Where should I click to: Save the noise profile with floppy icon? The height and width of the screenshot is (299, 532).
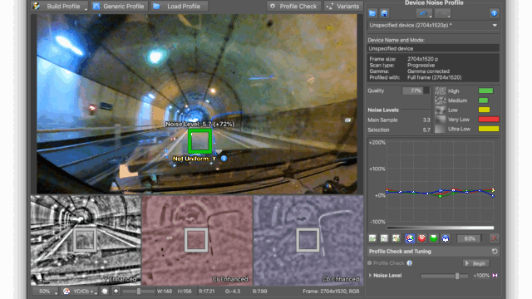pos(384,13)
